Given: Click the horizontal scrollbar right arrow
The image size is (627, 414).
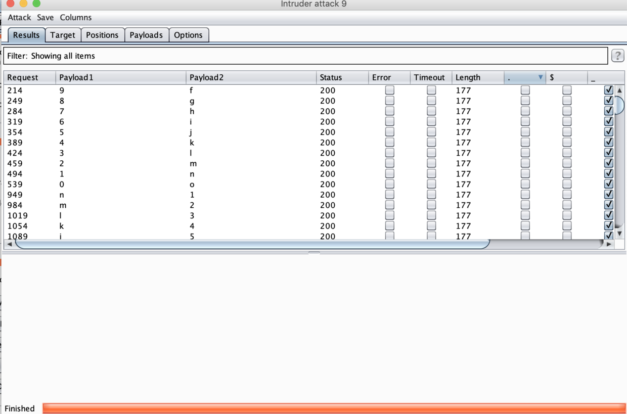Looking at the screenshot, I should coord(609,244).
